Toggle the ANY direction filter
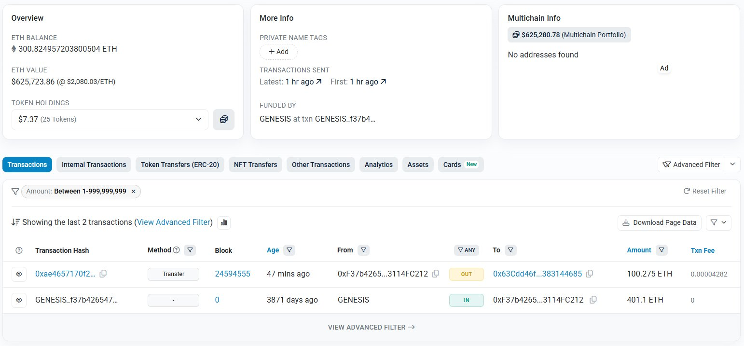This screenshot has height=346, width=744. (466, 250)
